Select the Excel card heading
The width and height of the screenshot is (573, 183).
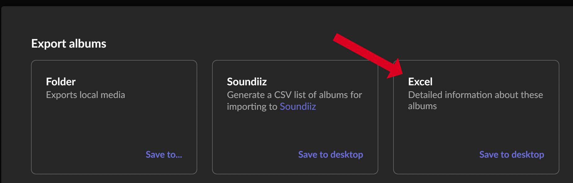coord(420,82)
